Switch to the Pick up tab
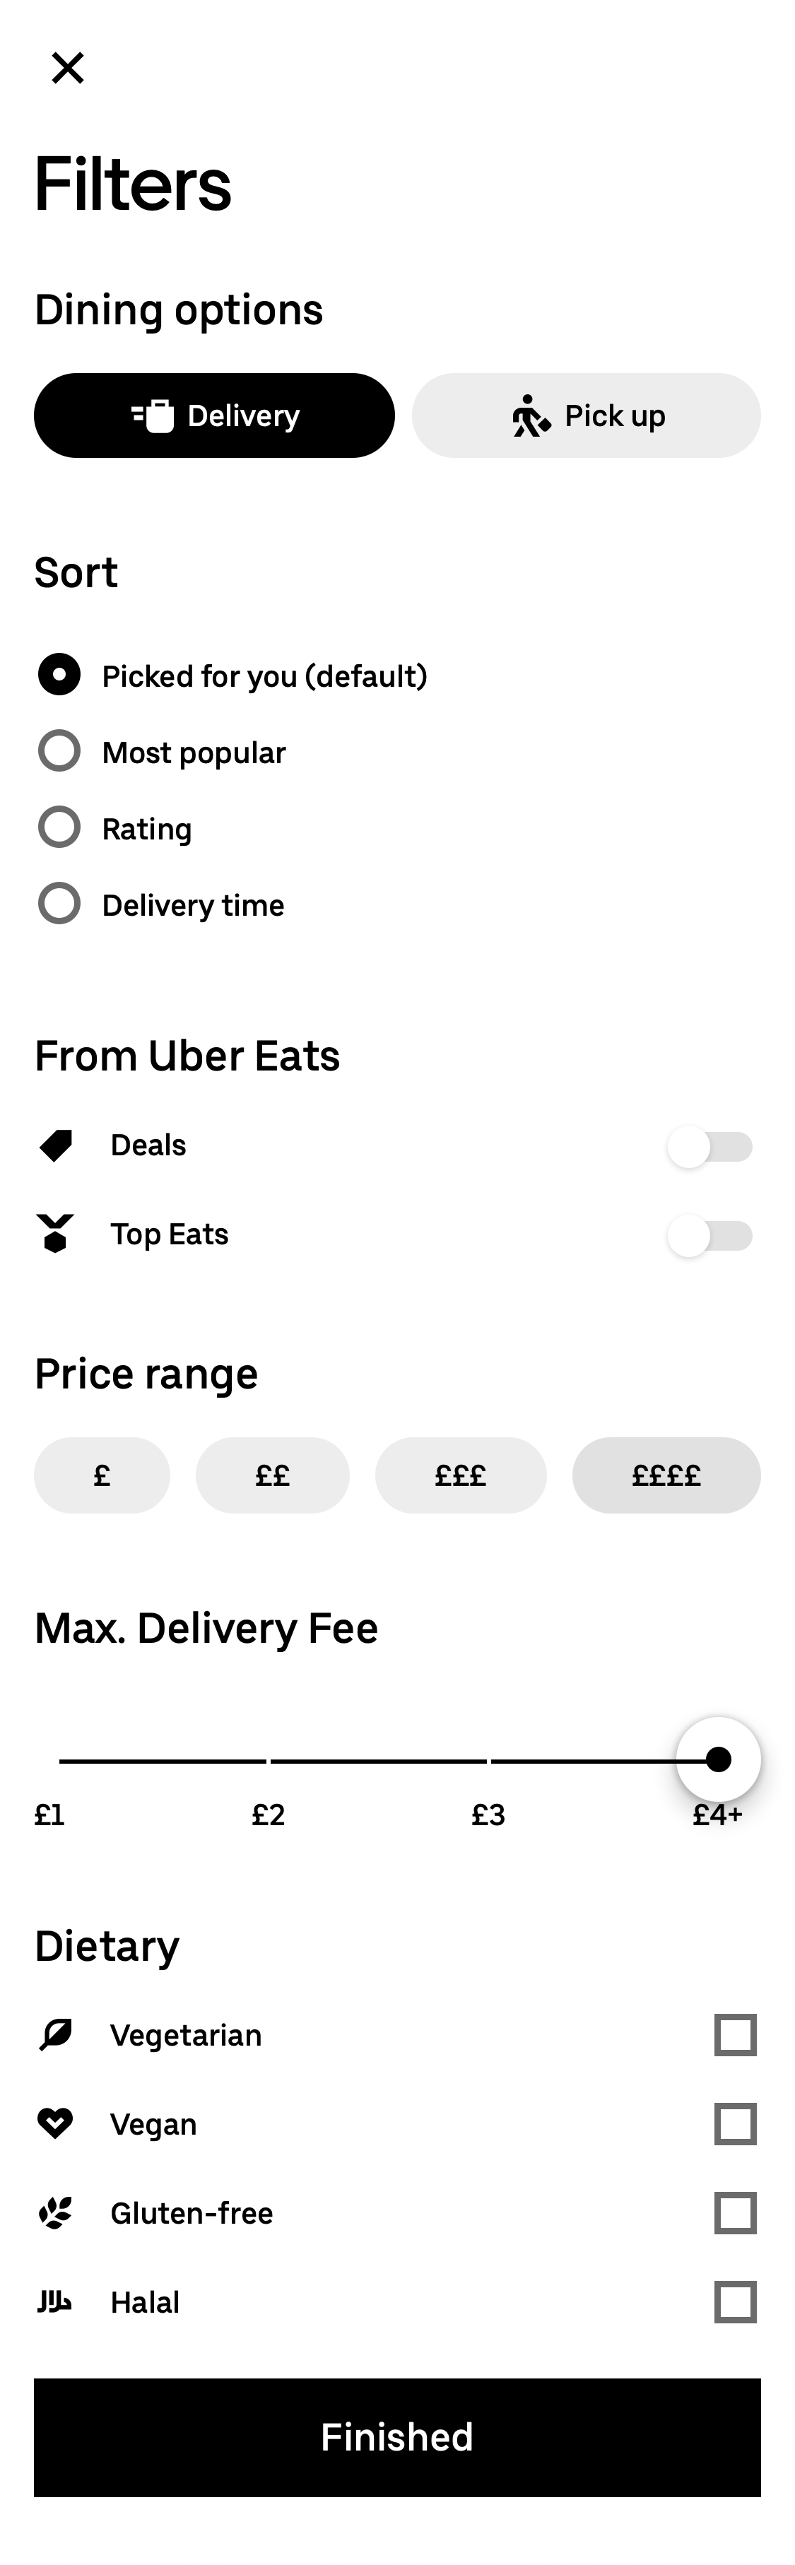Screen dimensions: 795x2565 click(x=586, y=415)
